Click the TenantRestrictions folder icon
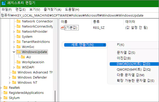This screenshot has width=159, height=102. click(19, 42)
